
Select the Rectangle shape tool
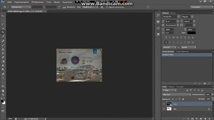pyautogui.click(x=3, y=86)
